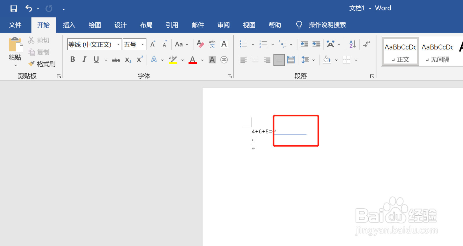Screen dimensions: 463x246
Task: Increase paragraph indent
Action: (x=316, y=44)
